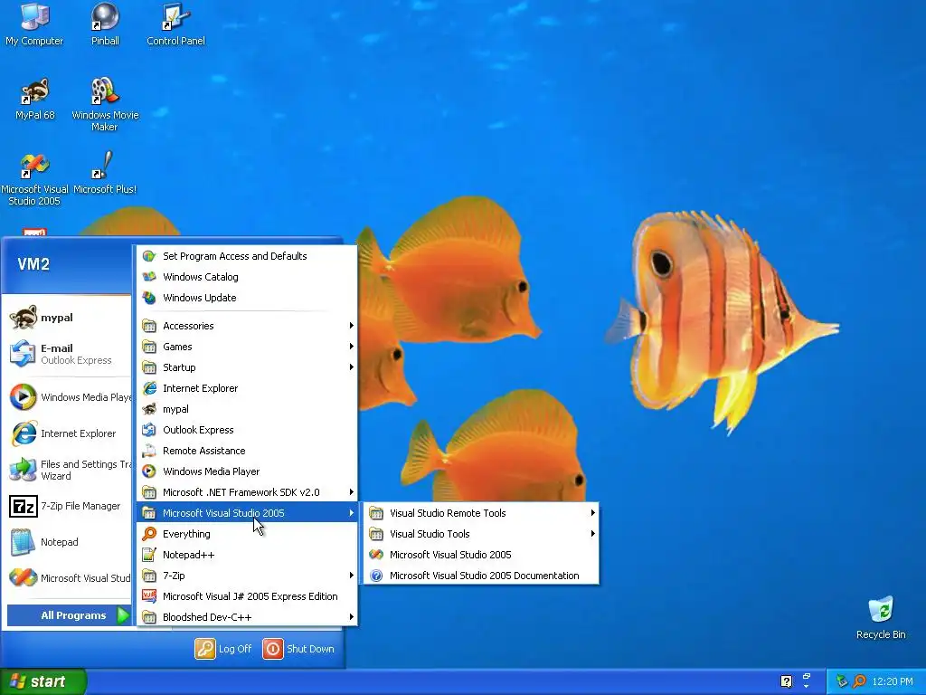Open the Recycle Bin
The image size is (926, 695).
tap(881, 618)
